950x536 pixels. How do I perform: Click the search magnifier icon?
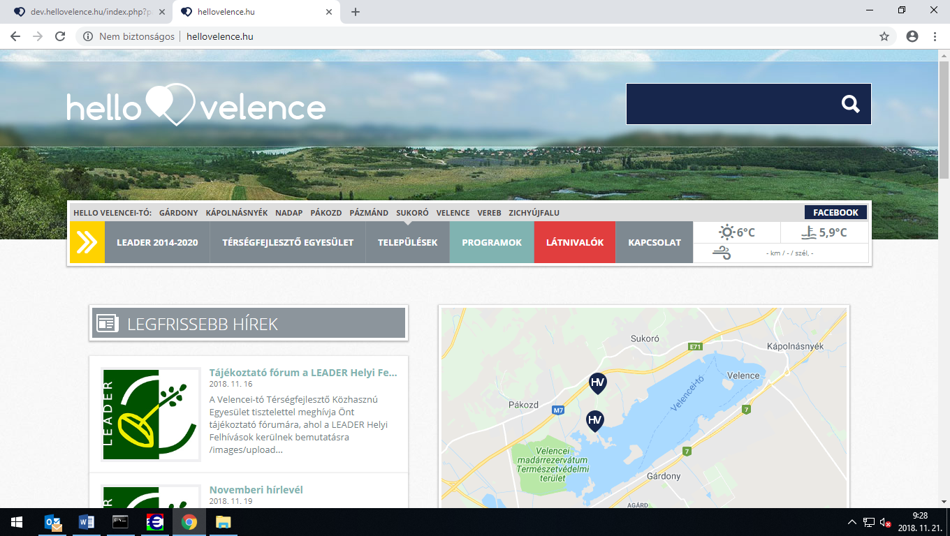850,104
